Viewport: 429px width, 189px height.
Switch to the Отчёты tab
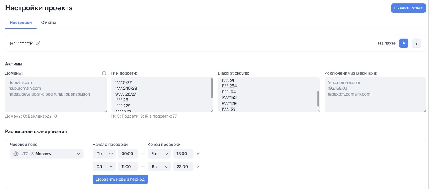point(49,23)
